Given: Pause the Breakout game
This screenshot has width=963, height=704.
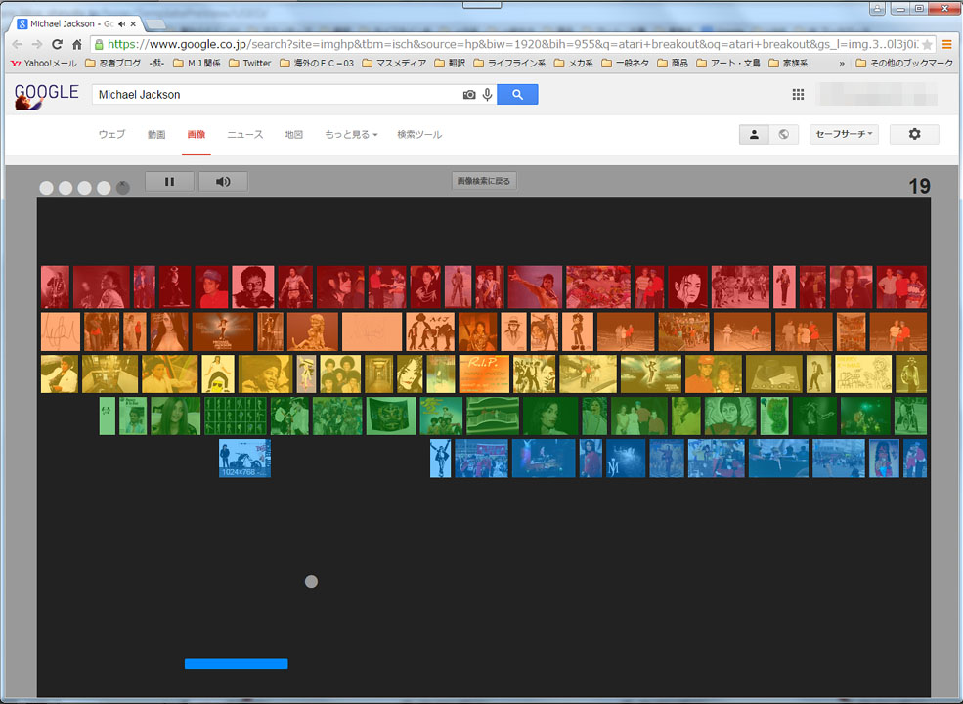Looking at the screenshot, I should 169,181.
